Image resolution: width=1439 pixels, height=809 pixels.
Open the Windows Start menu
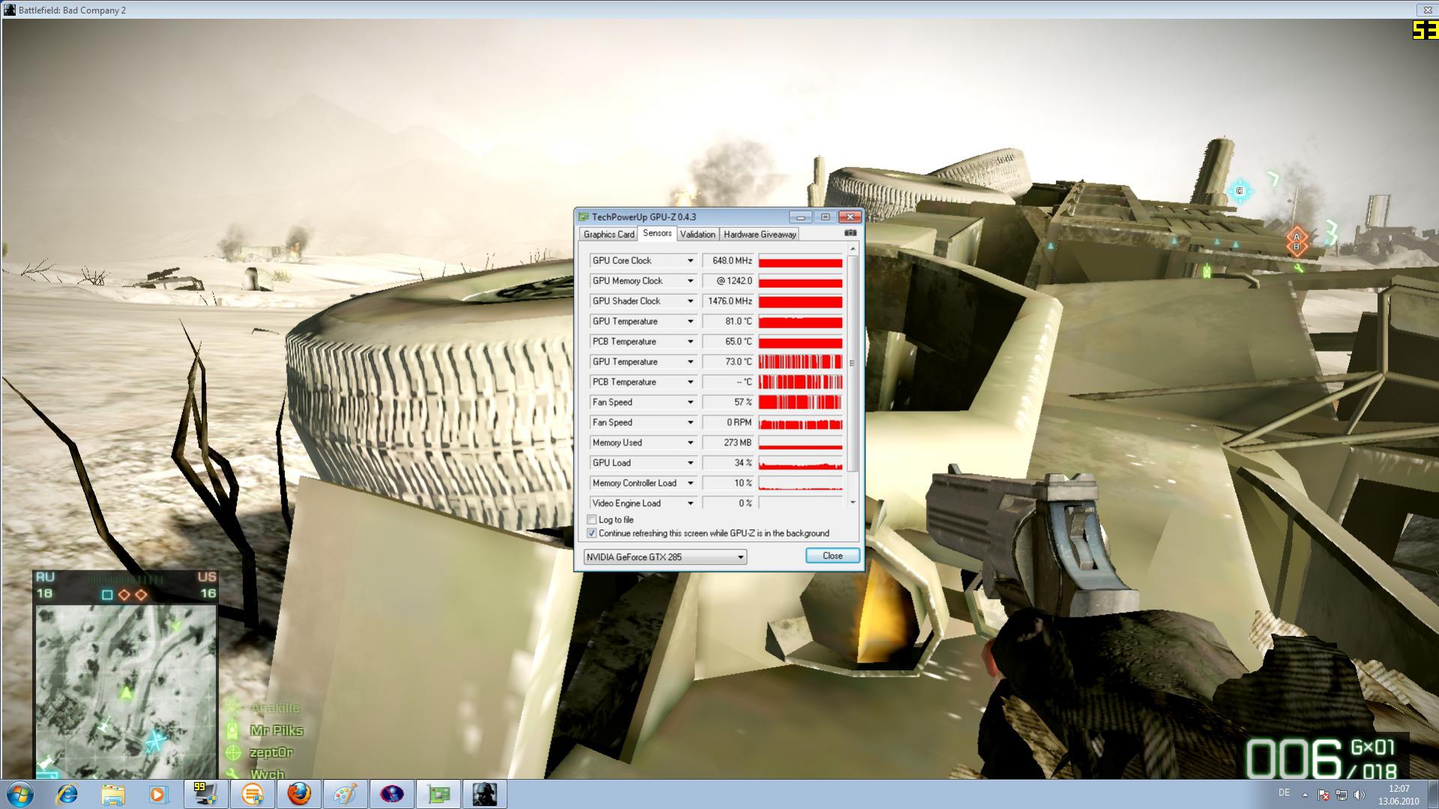(x=20, y=795)
